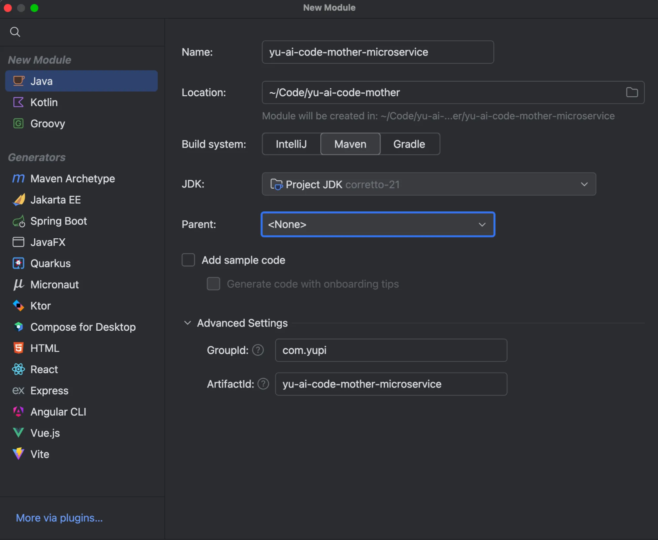Pick the Ktor list entry
This screenshot has height=540, width=658.
coord(81,306)
